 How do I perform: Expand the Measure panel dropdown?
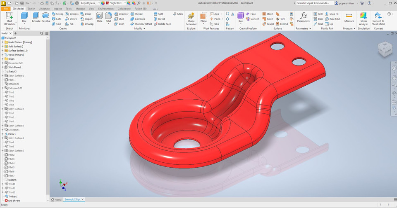349,28
